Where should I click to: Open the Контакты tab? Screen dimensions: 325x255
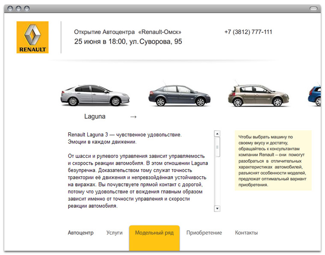tap(246, 233)
